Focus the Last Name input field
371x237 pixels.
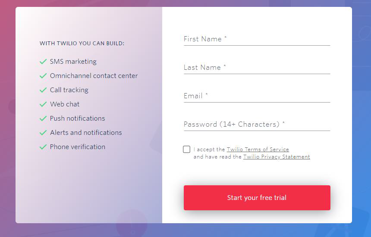coord(257,68)
